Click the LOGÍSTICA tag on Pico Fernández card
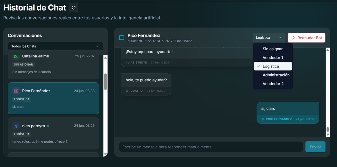Image resolution: width=337 pixels, height=167 pixels. click(x=22, y=99)
